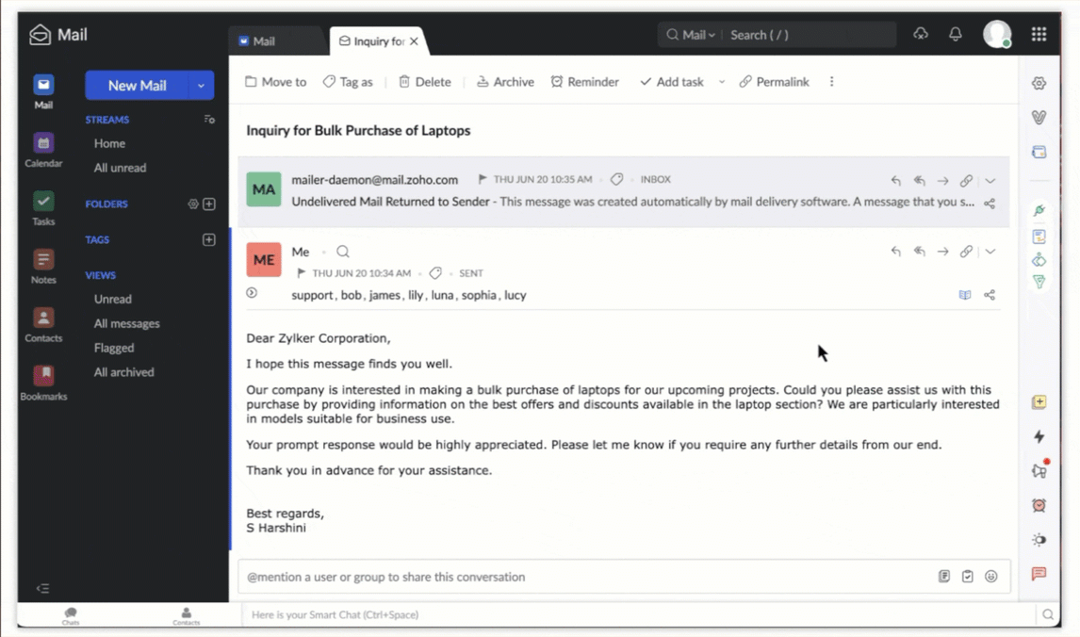Image resolution: width=1080 pixels, height=637 pixels.
Task: Open the Mail search scope dropdown
Action: 698,35
